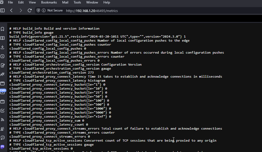
Task: Click the cloudflared_proxy_connect_latency_sum 0 line
Action: [x=47, y=121]
